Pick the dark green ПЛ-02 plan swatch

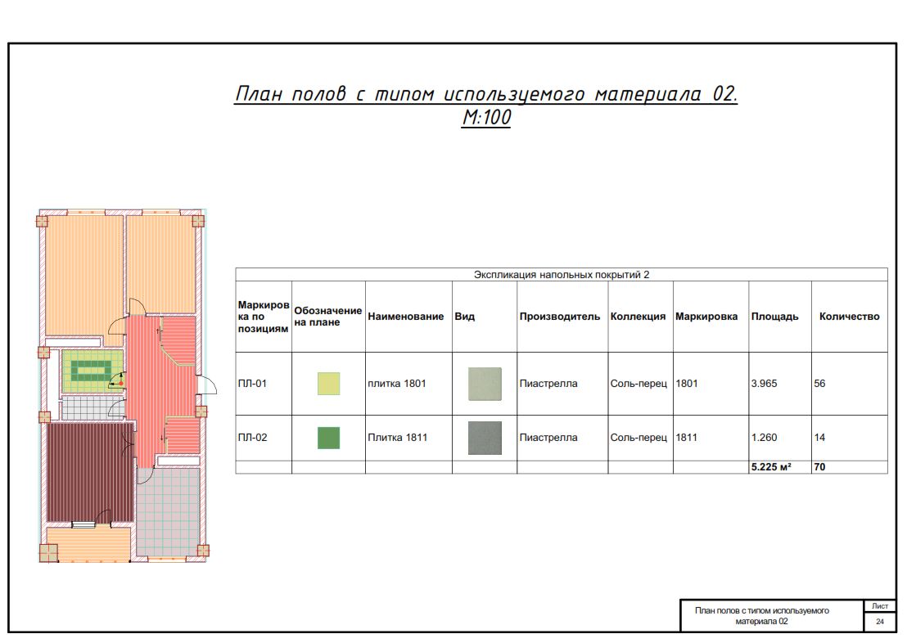point(328,438)
